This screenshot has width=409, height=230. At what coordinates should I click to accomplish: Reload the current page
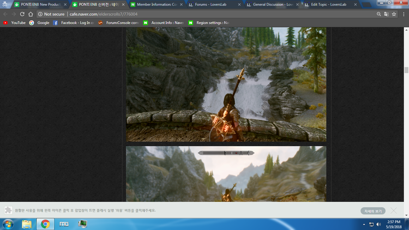22,14
